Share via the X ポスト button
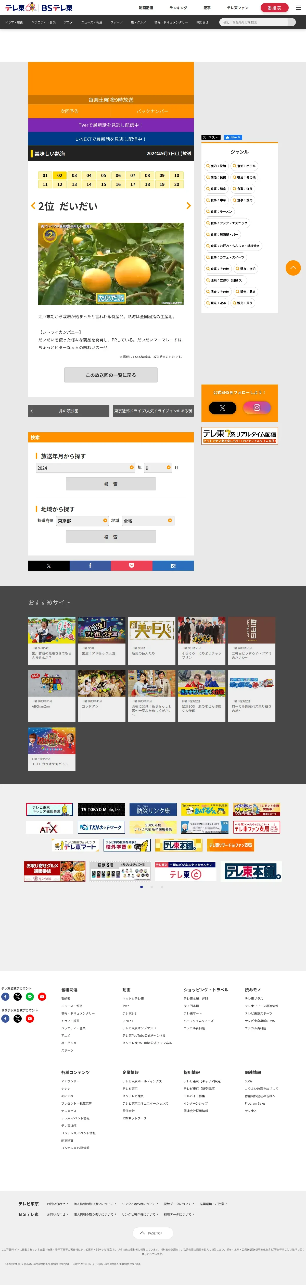Viewport: 306px width, 1285px height. (x=211, y=137)
